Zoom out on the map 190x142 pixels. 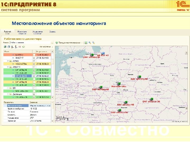click(x=93, y=43)
